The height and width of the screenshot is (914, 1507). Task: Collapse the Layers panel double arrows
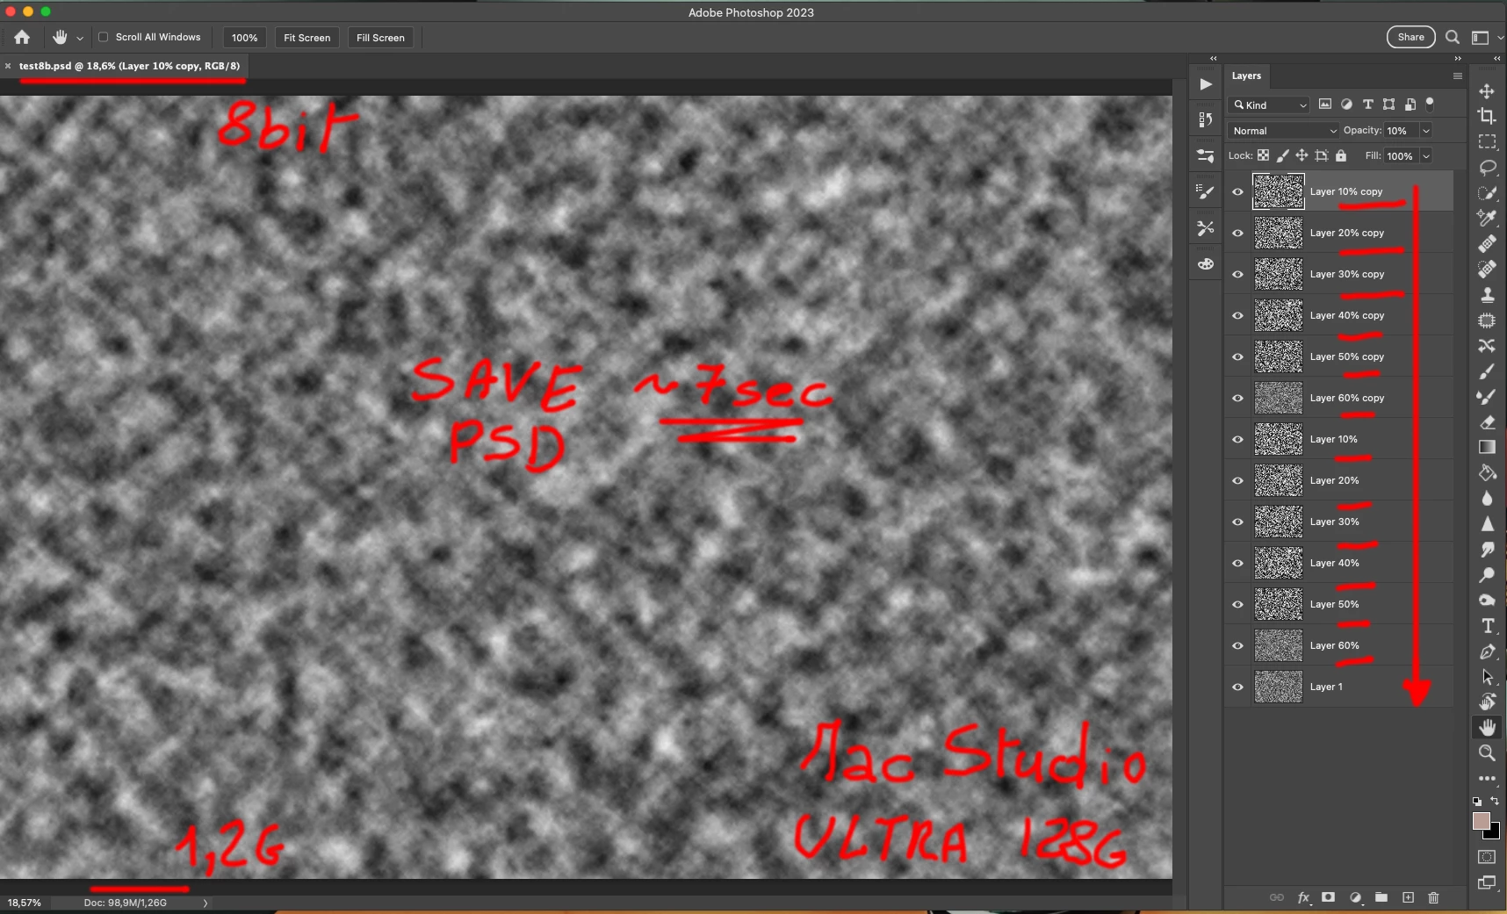(1458, 58)
